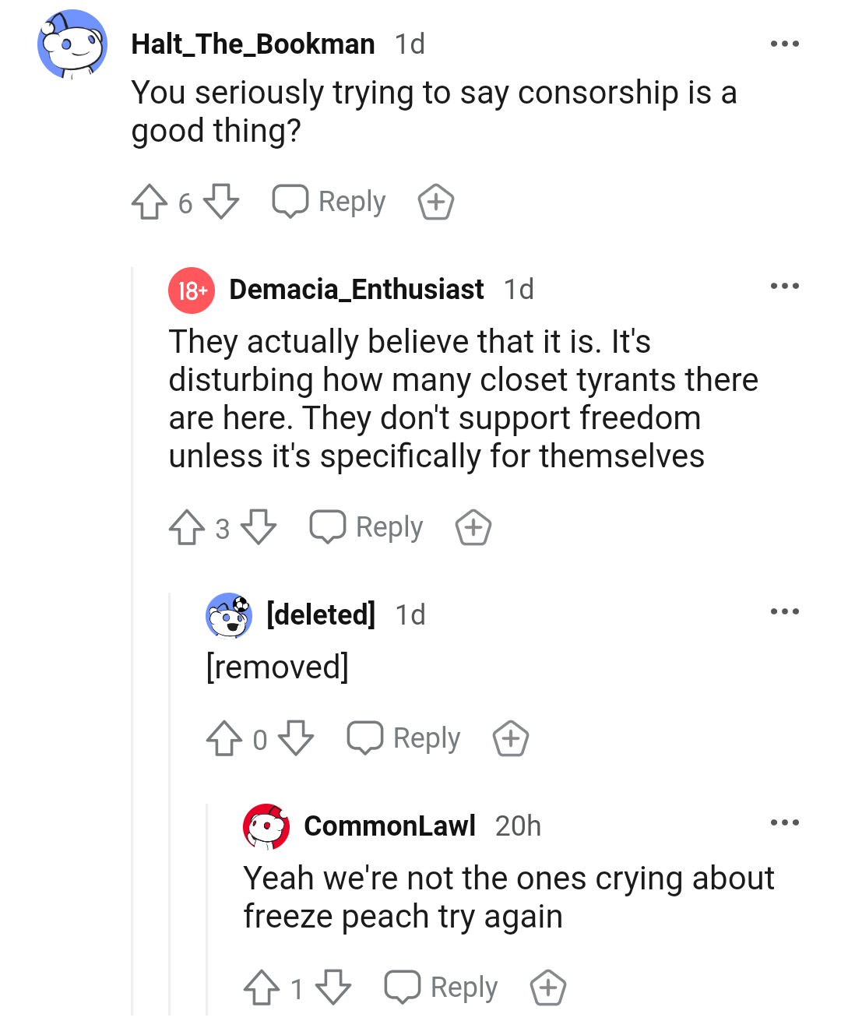Upvote the removed comment
Screen dimensions: 841x1021
pos(224,738)
